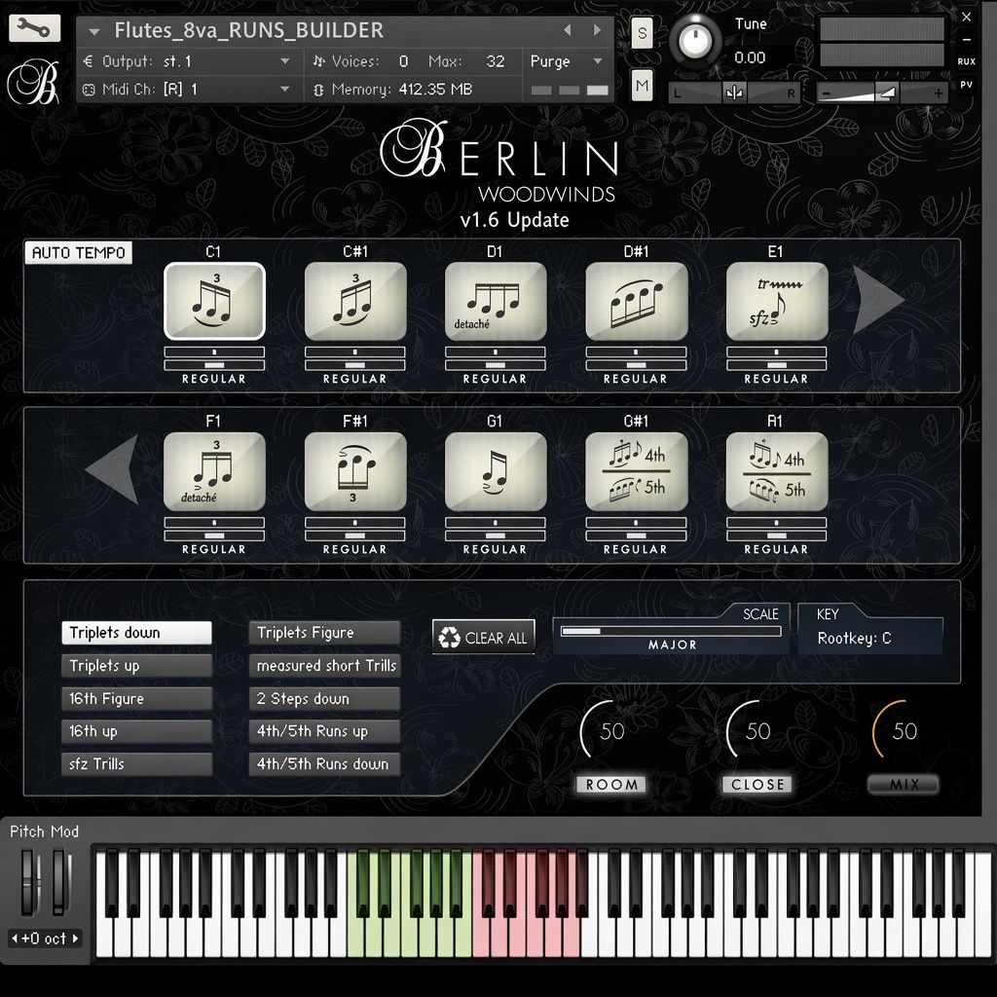The image size is (997, 997).
Task: Choose 16th up pattern
Action: (136, 731)
